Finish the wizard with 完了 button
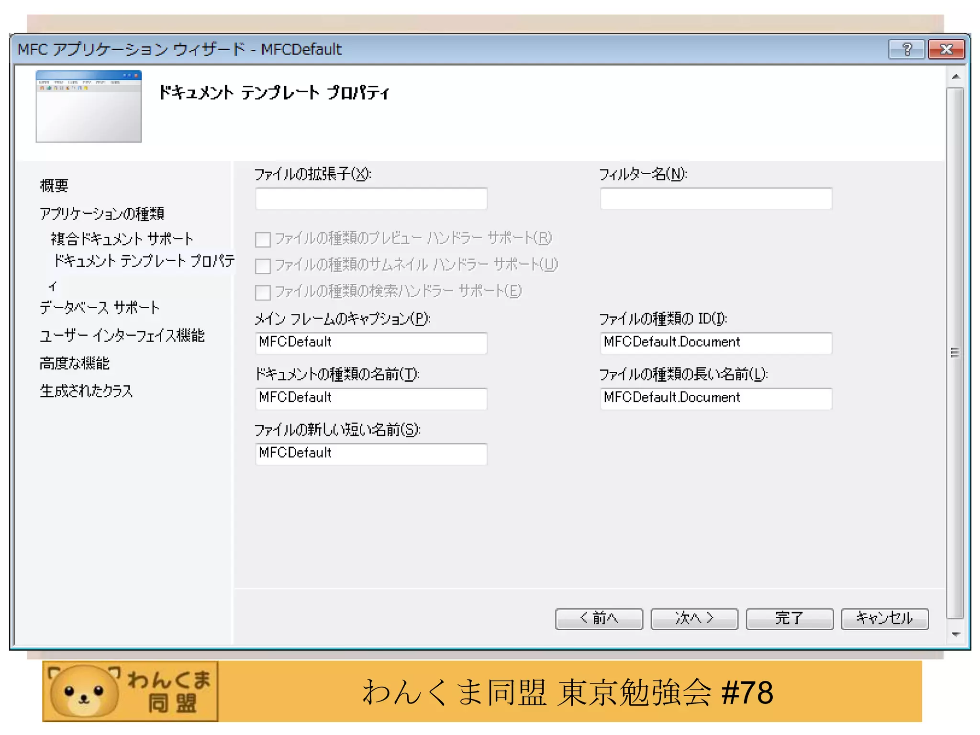Image resolution: width=980 pixels, height=735 pixels. point(790,619)
